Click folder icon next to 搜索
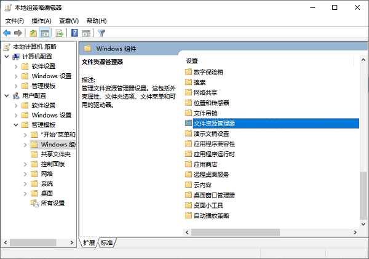 pyautogui.click(x=188, y=82)
